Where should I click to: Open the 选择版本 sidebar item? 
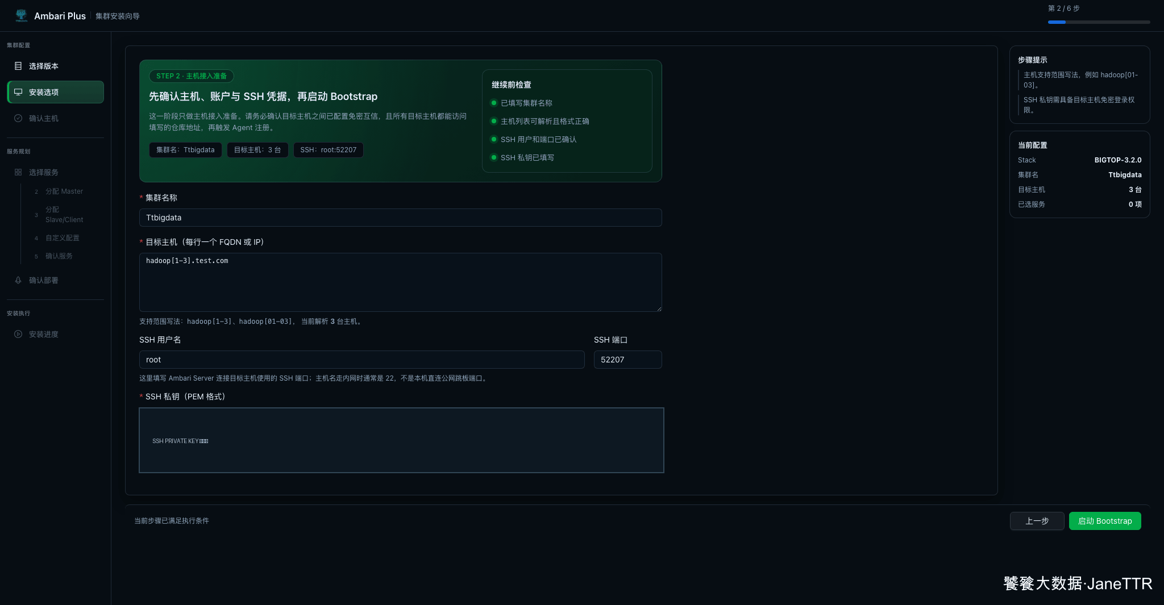(x=55, y=66)
